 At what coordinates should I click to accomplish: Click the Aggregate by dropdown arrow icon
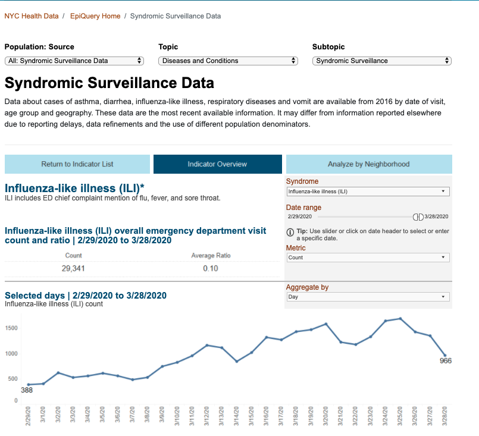(443, 297)
